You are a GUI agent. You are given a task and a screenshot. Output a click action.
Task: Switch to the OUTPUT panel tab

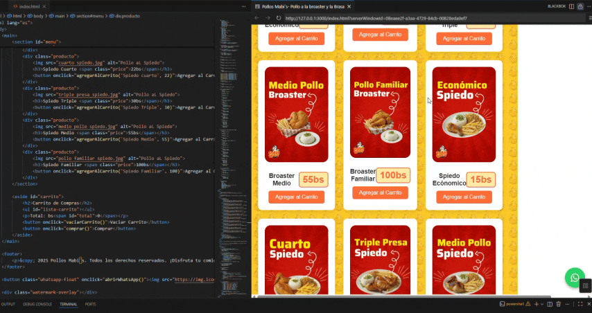8,304
